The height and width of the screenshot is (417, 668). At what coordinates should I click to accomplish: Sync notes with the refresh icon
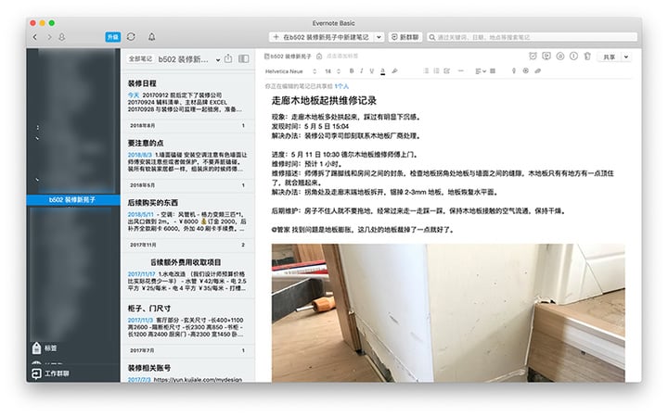pos(131,37)
